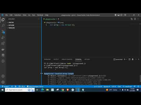The height and width of the screenshot is (105, 141).
Task: Open the Docker view in the activity bar
Action: point(3,49)
